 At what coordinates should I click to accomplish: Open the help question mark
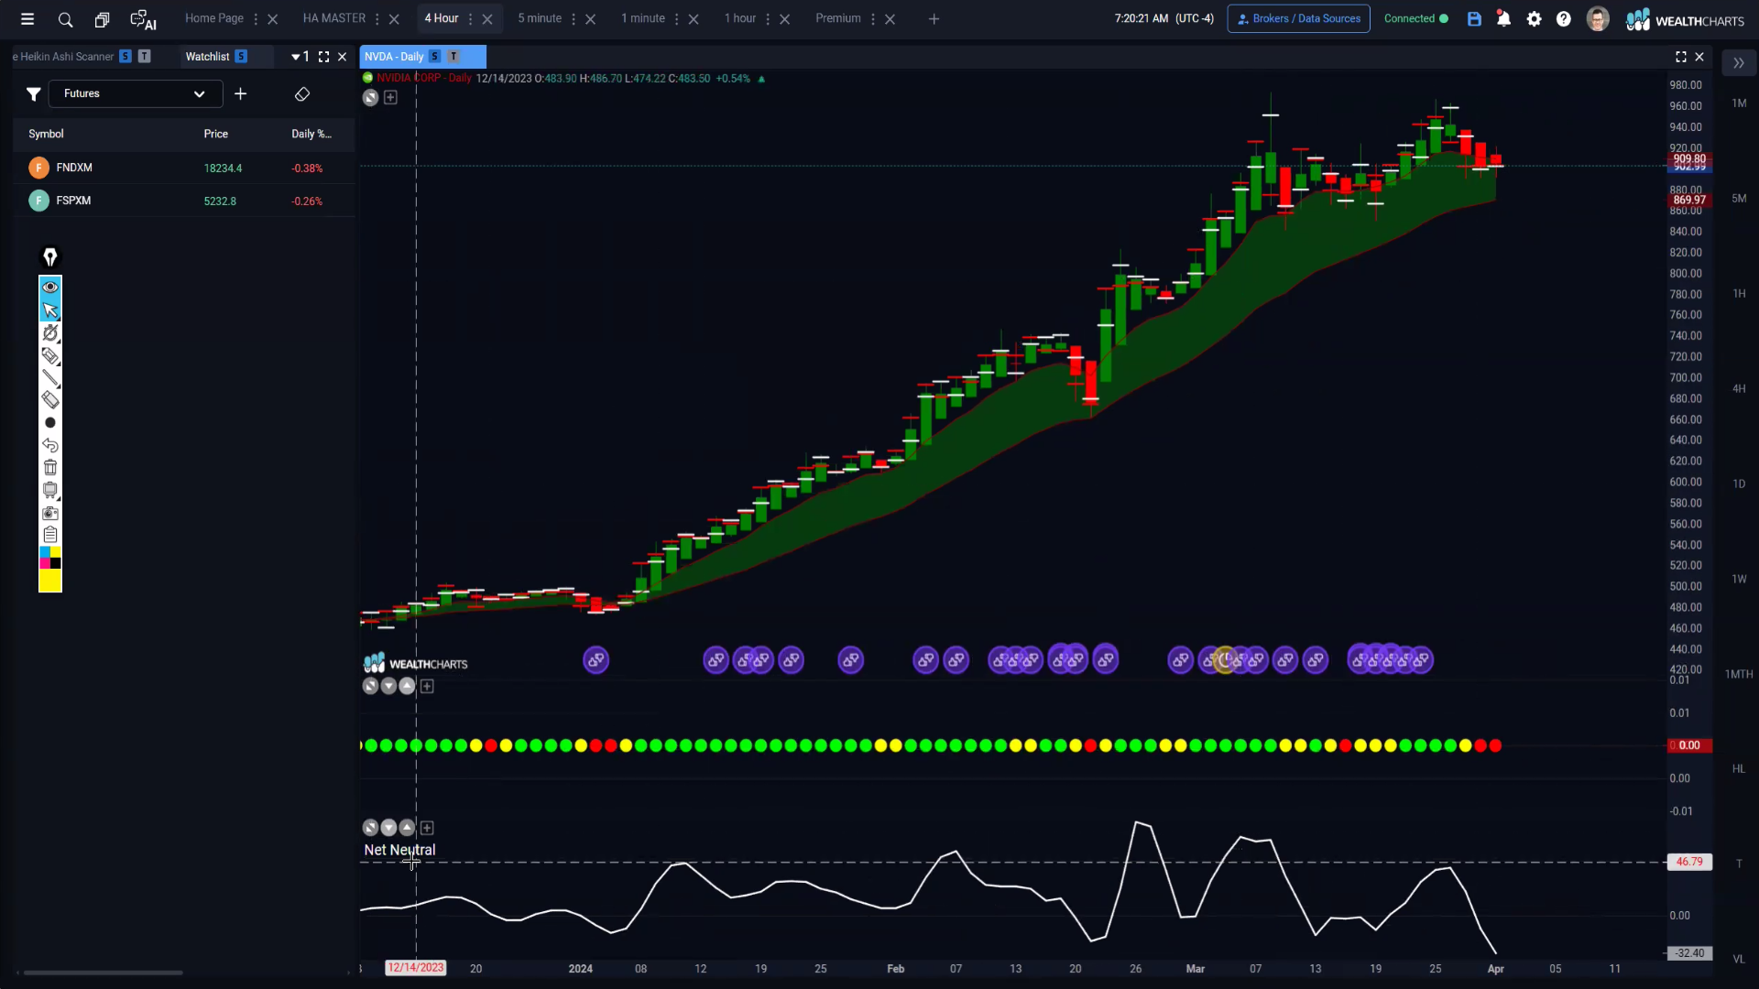coord(1564,18)
